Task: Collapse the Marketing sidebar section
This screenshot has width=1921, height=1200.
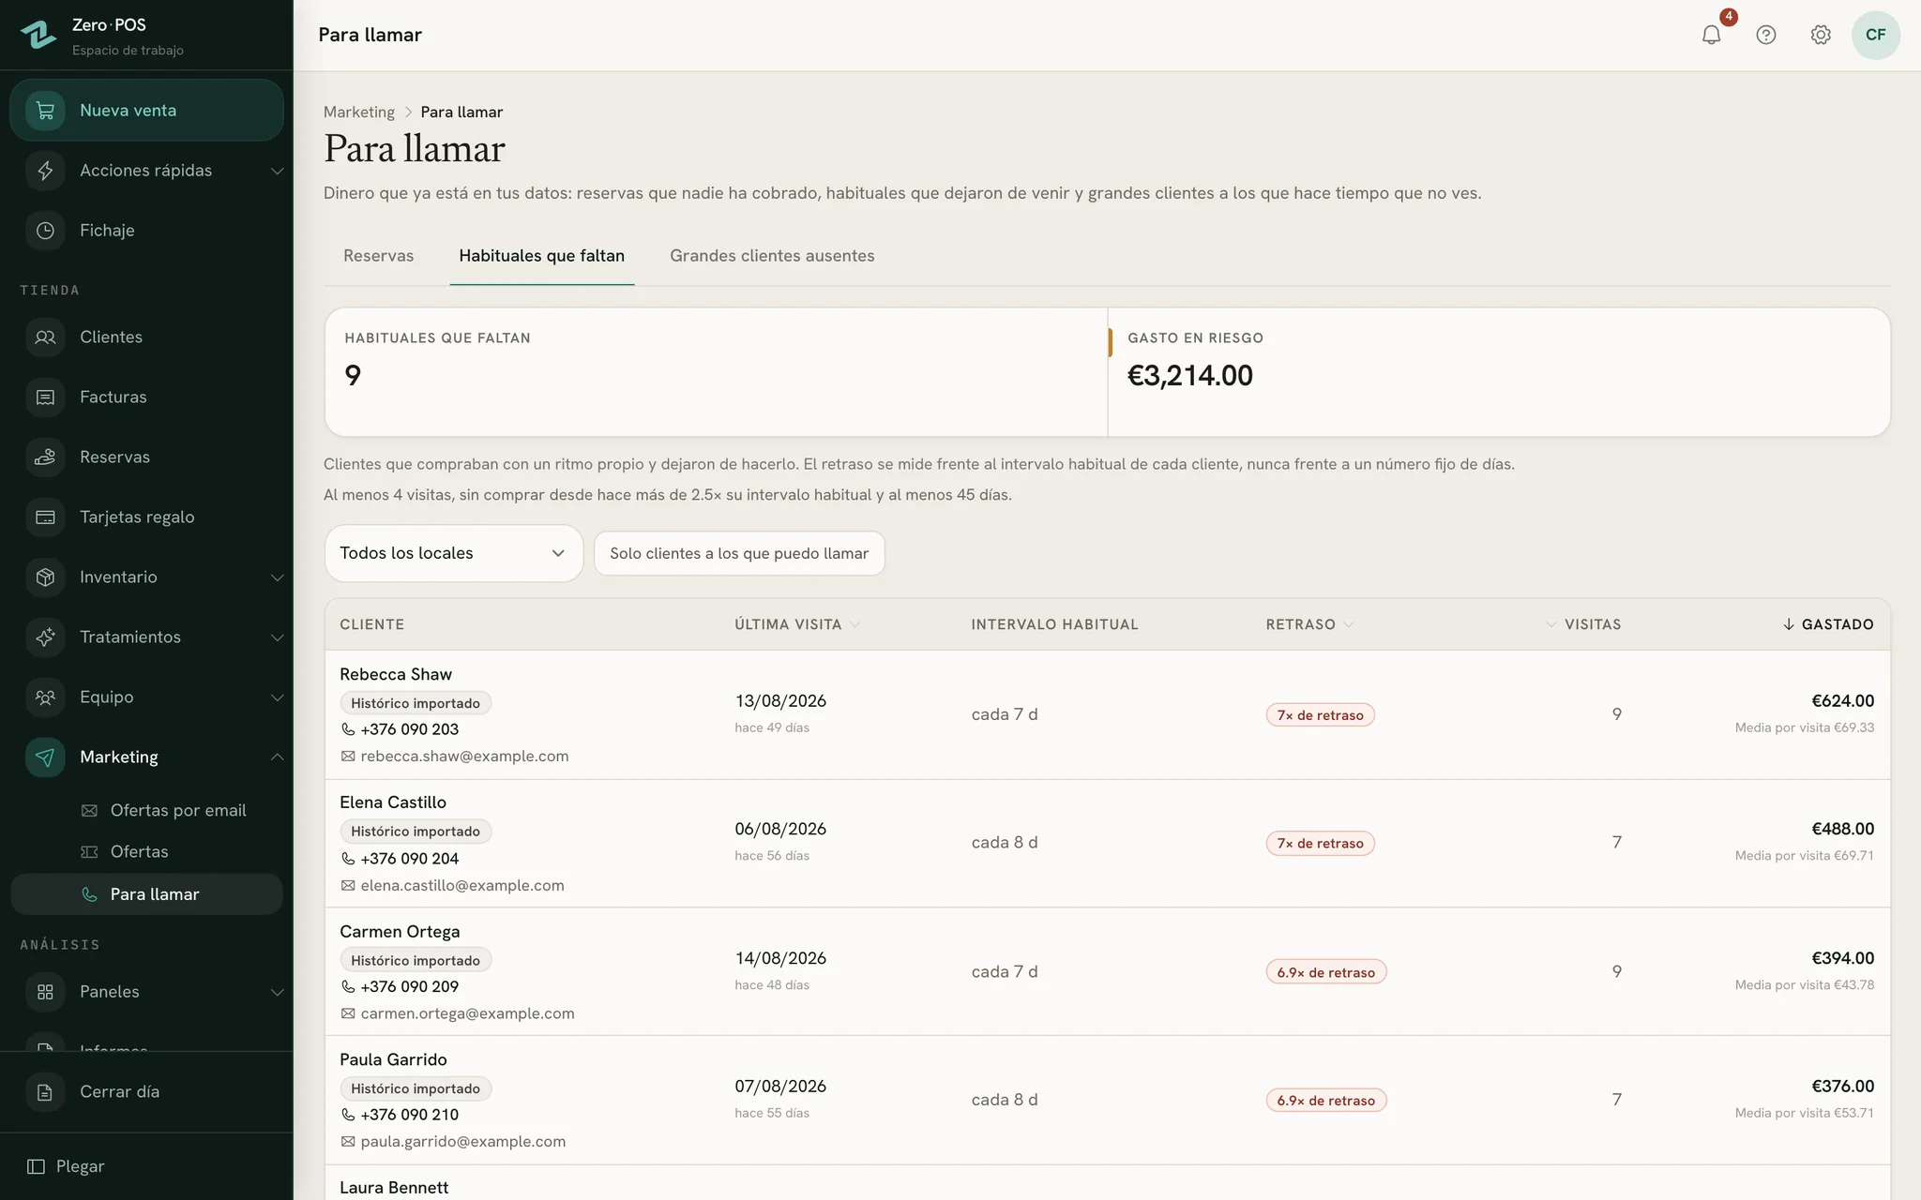Action: [x=277, y=757]
